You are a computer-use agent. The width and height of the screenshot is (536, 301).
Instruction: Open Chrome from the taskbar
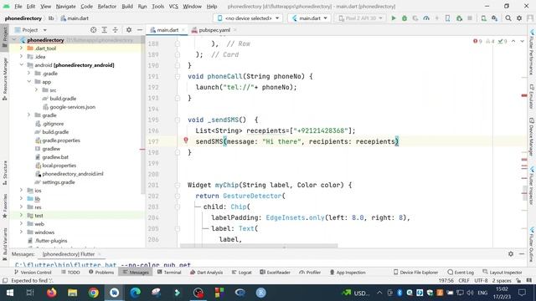point(93,293)
